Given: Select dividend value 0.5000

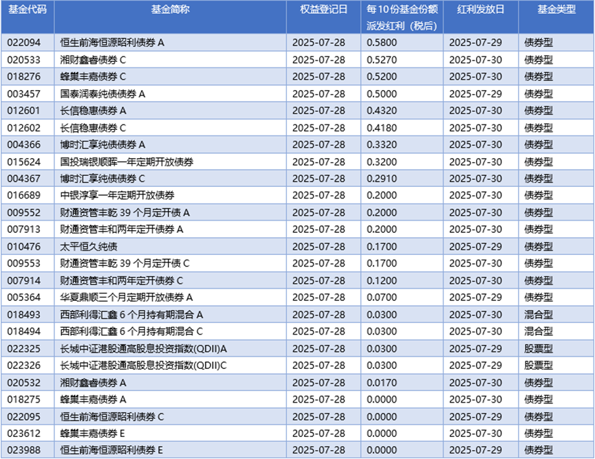Looking at the screenshot, I should point(382,94).
